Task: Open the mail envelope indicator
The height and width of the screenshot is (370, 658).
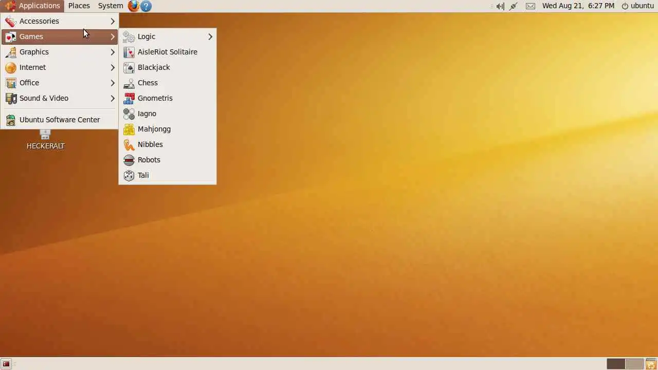Action: pyautogui.click(x=531, y=6)
